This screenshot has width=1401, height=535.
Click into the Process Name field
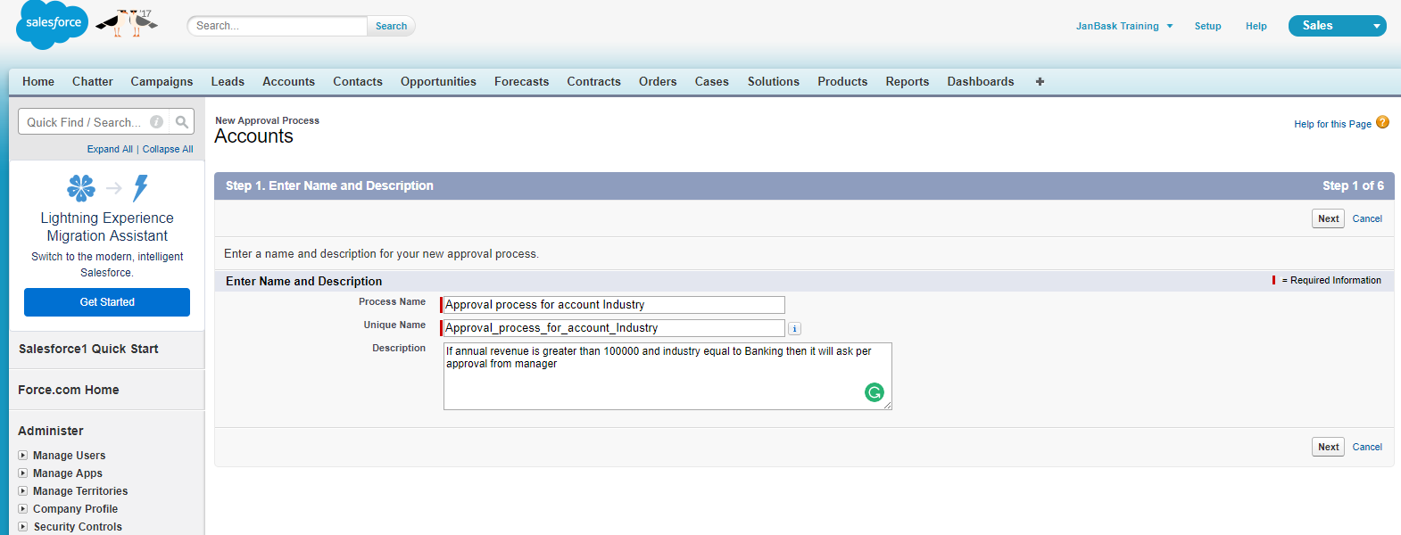[613, 305]
